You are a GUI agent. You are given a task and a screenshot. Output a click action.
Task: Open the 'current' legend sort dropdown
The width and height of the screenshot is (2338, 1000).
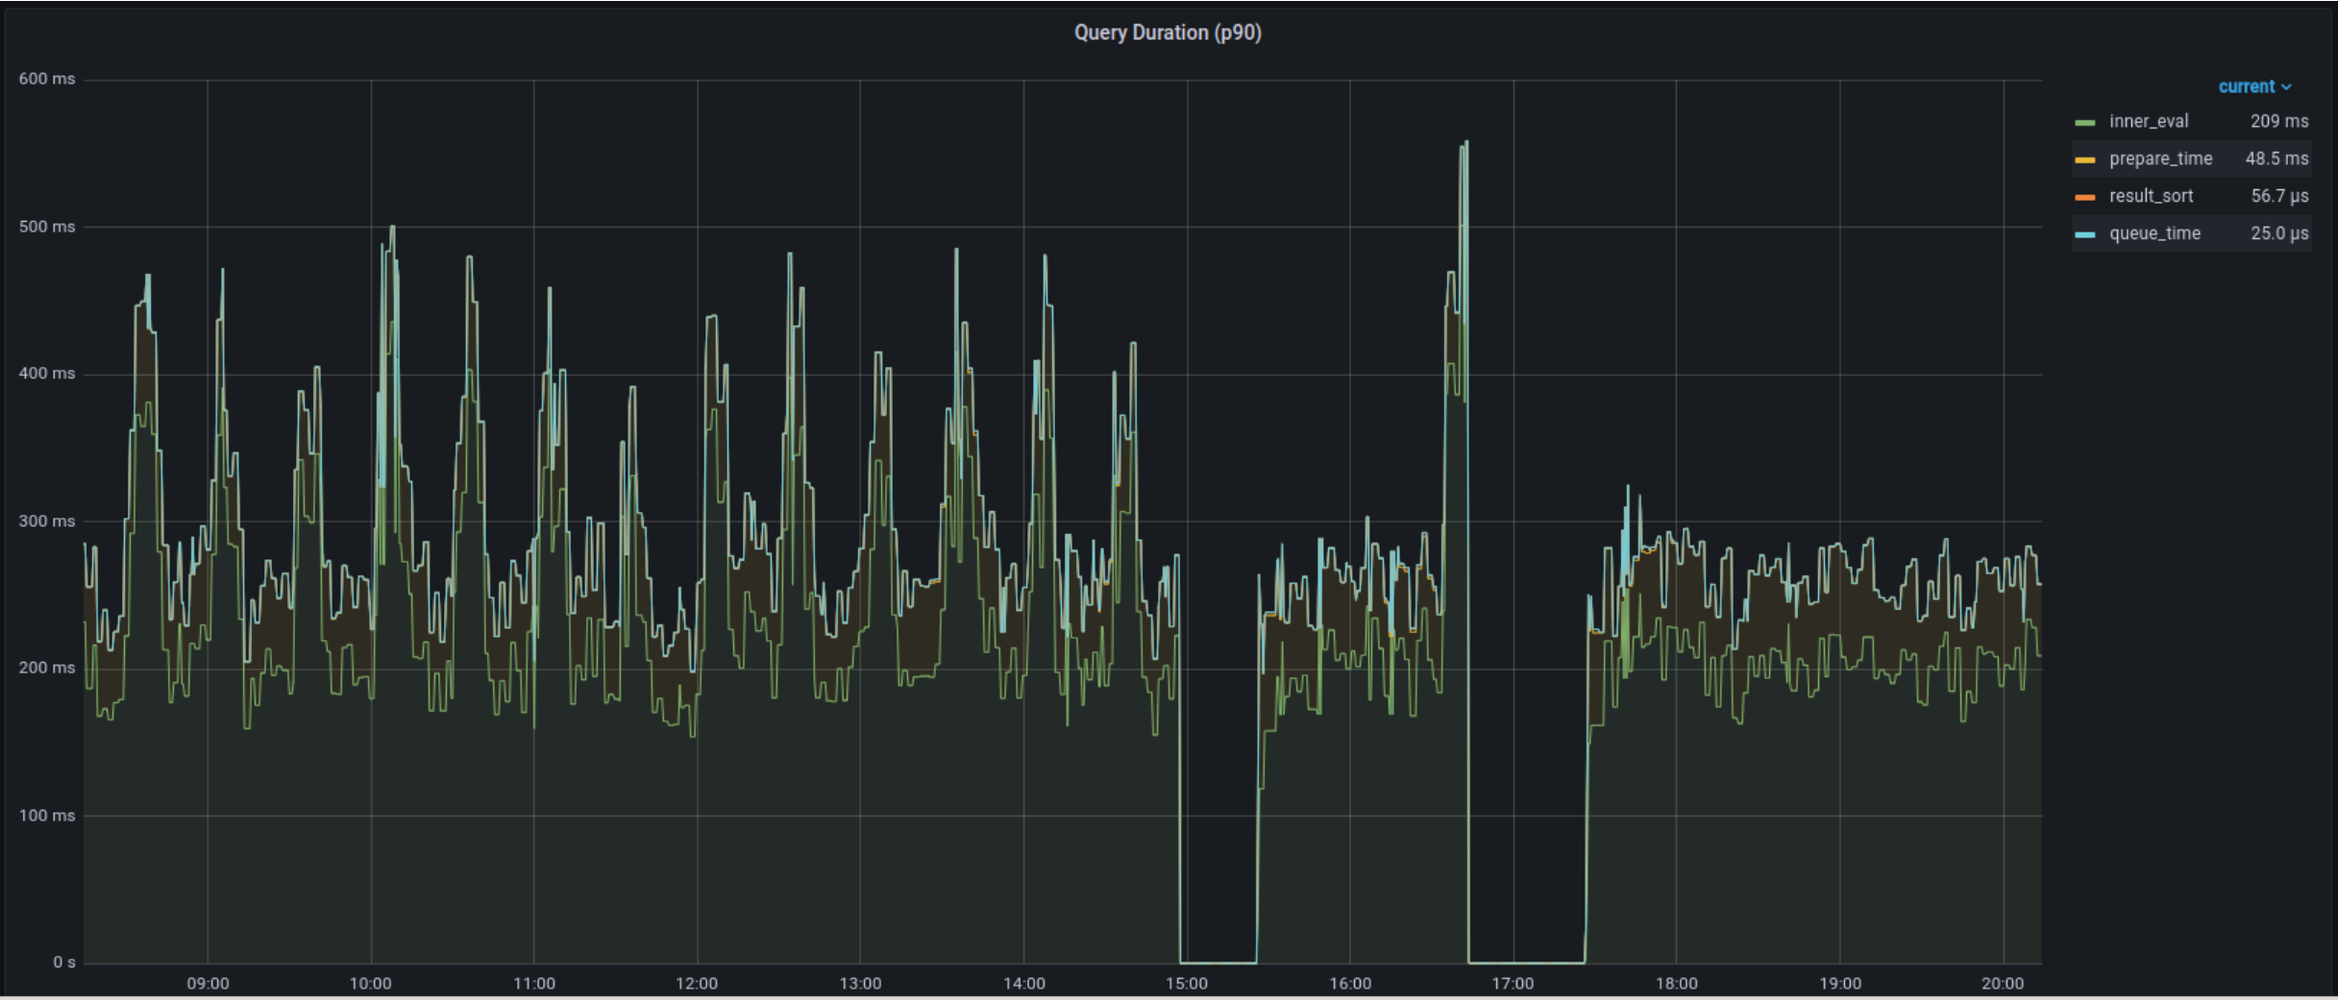click(2254, 86)
